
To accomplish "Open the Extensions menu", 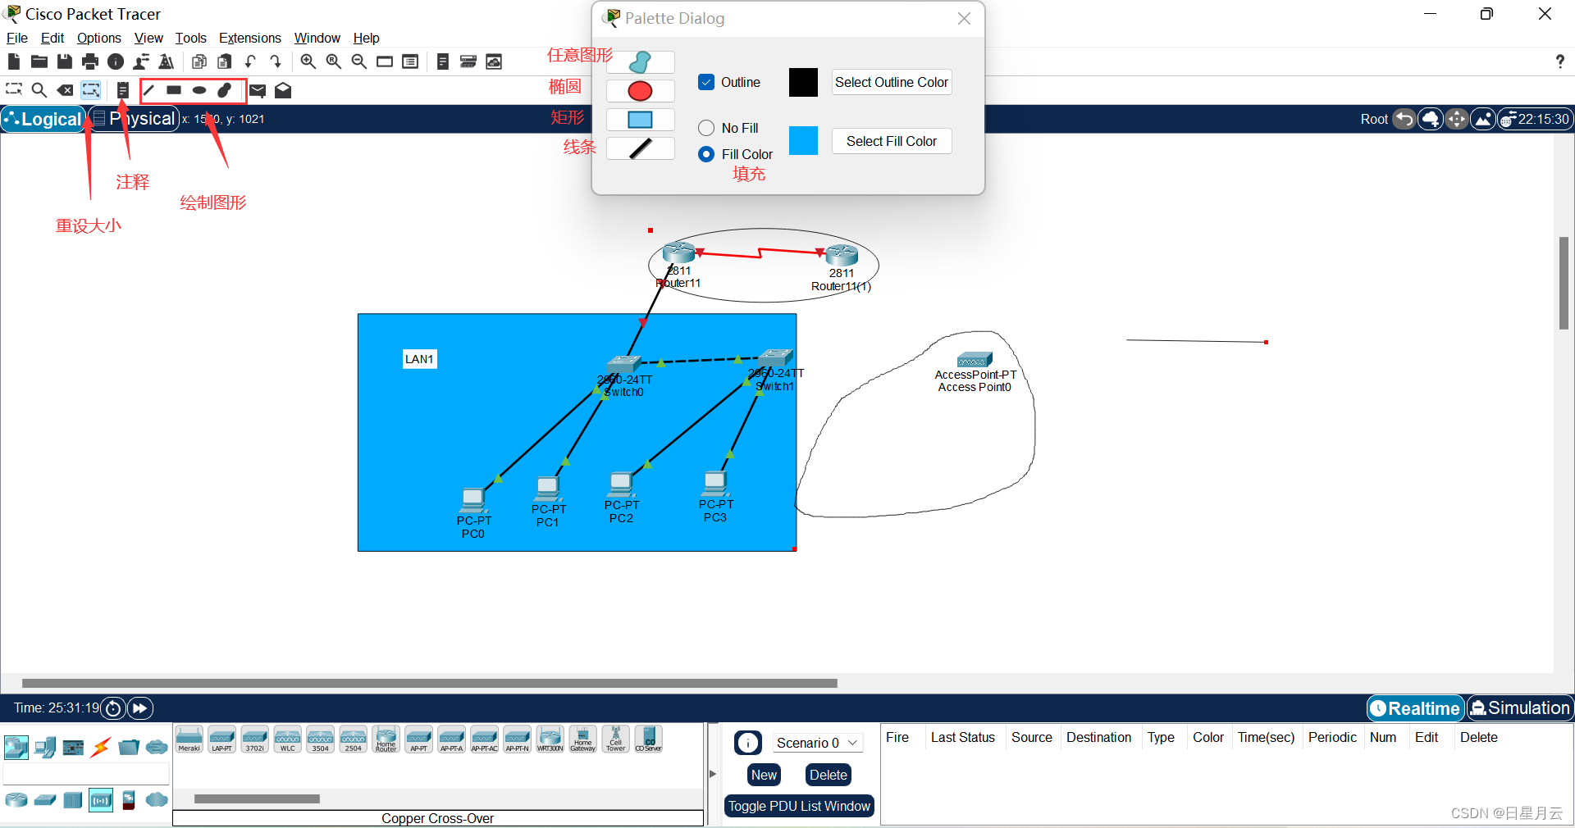I will [250, 38].
